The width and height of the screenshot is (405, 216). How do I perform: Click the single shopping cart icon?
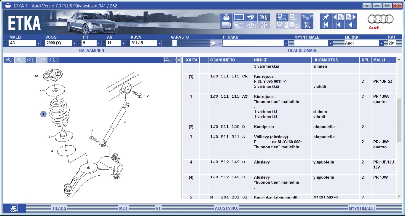pyautogui.click(x=307, y=25)
